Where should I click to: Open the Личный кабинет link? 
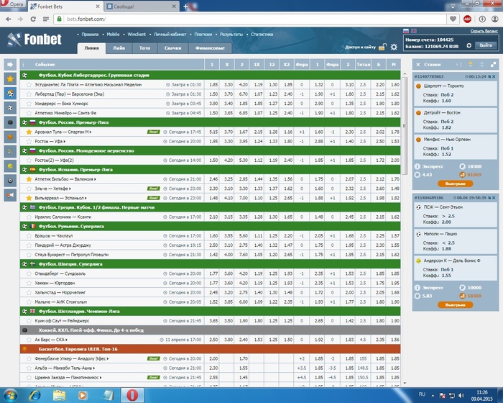click(170, 34)
